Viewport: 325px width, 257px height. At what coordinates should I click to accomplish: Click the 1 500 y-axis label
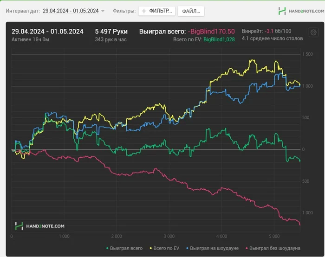coord(307,54)
